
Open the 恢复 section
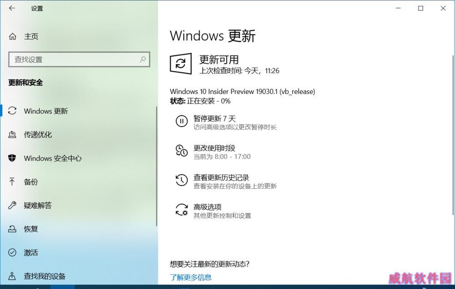31,229
